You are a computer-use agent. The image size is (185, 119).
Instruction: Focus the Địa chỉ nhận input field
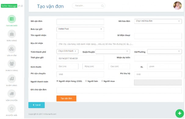119,44
